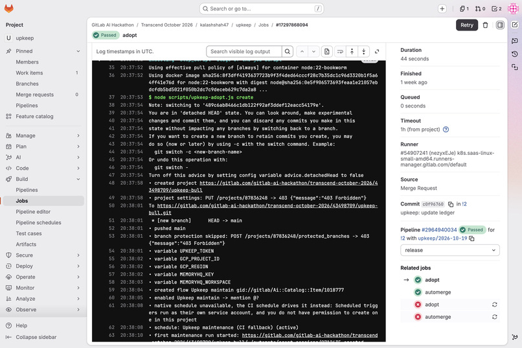Click the create new plus icon
The width and height of the screenshot is (522, 348).
pos(442,9)
